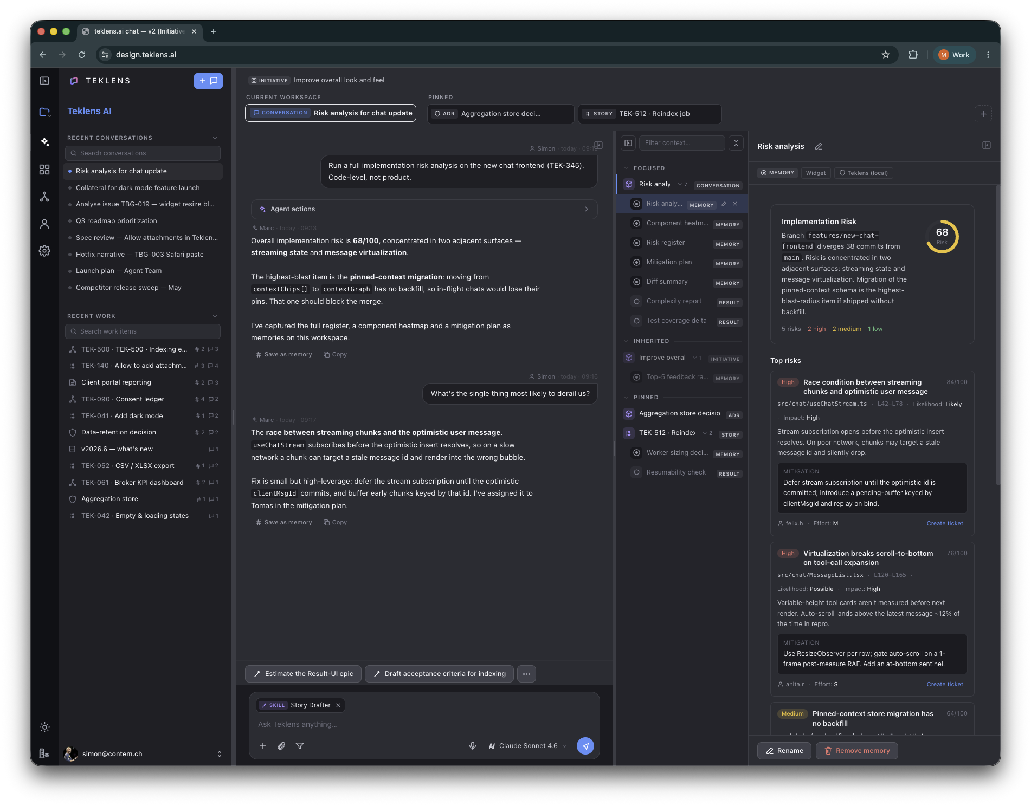Send the message with the arrow button
1031x806 pixels.
(x=585, y=746)
